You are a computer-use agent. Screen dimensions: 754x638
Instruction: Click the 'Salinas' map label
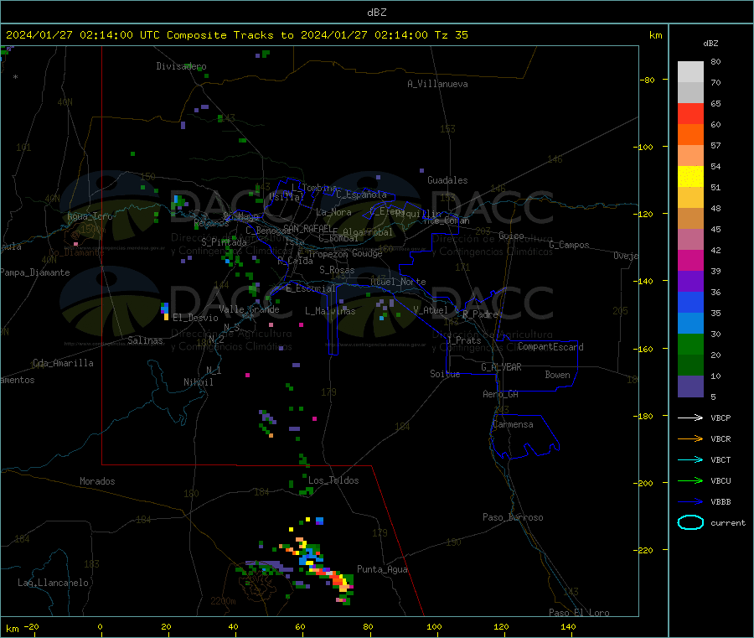[145, 340]
